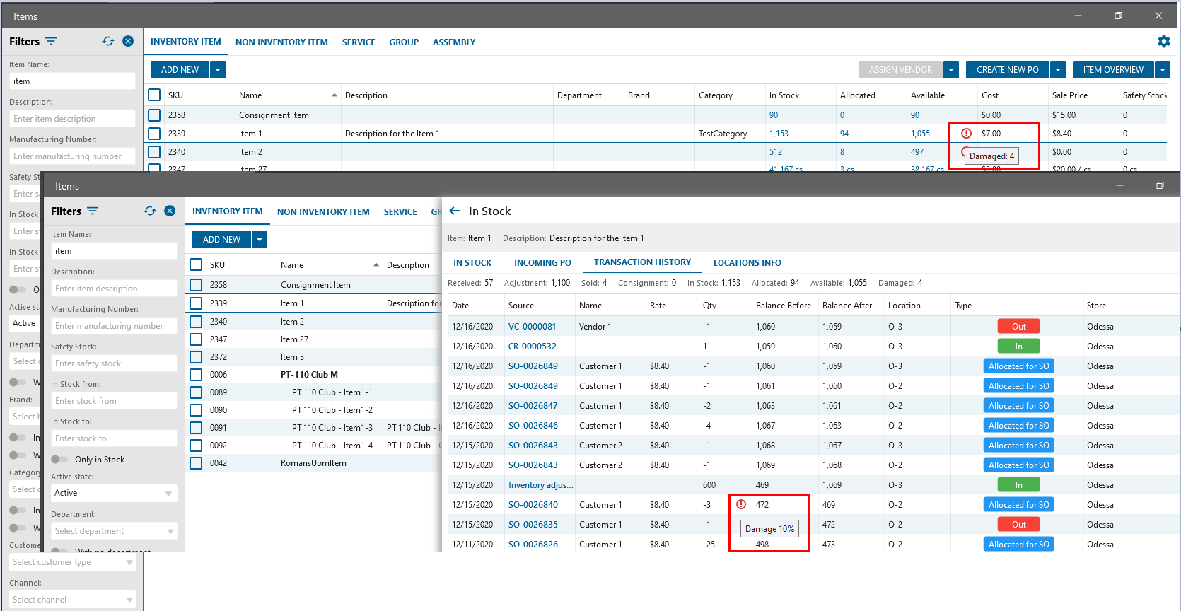The height and width of the screenshot is (611, 1181).
Task: Open the settings gear icon
Action: (1163, 42)
